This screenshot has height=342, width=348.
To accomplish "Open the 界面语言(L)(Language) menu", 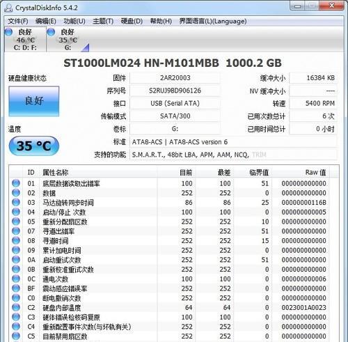I will click(213, 22).
